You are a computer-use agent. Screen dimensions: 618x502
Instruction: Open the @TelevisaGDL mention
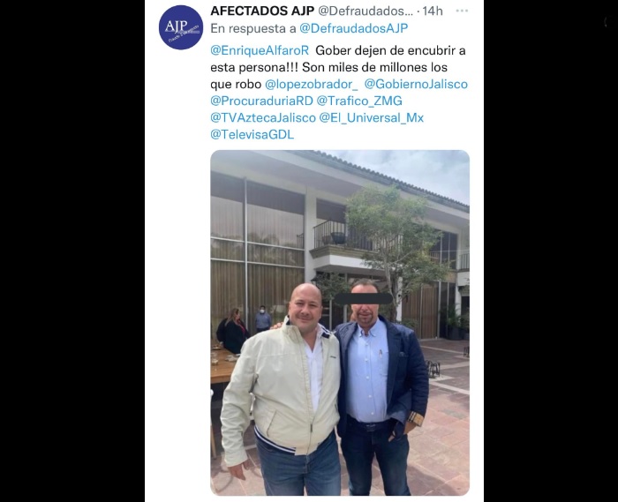coord(252,135)
